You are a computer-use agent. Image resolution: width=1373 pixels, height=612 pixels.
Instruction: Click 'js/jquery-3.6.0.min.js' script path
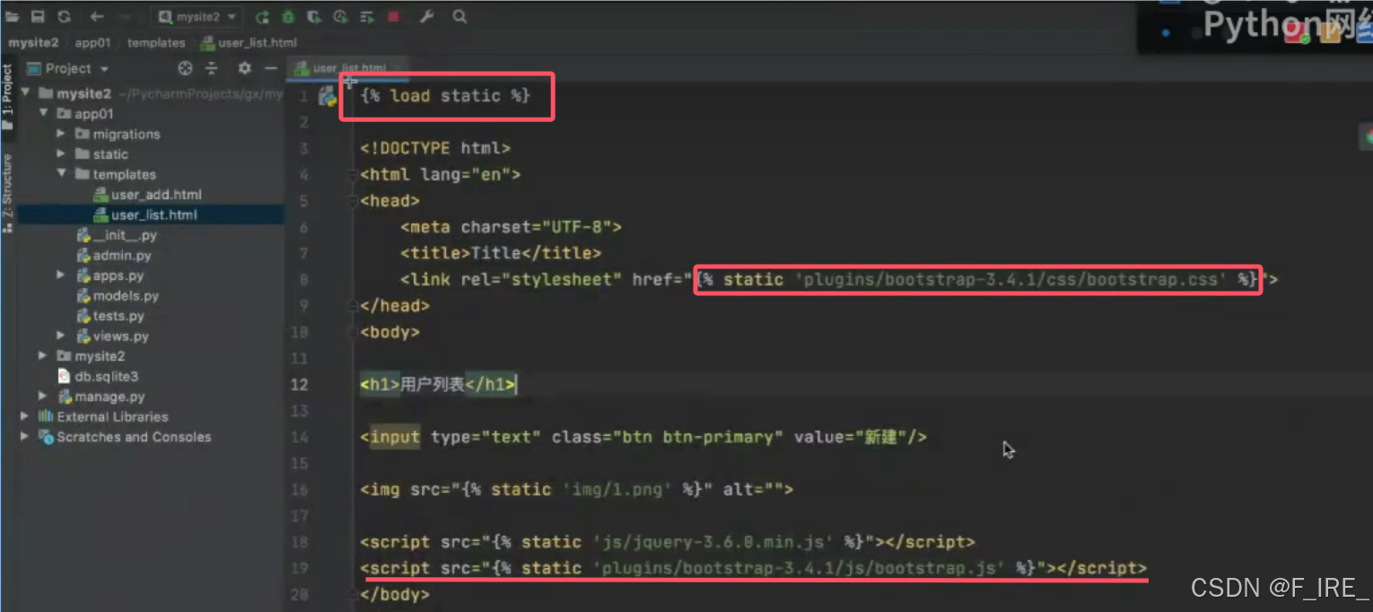[715, 542]
